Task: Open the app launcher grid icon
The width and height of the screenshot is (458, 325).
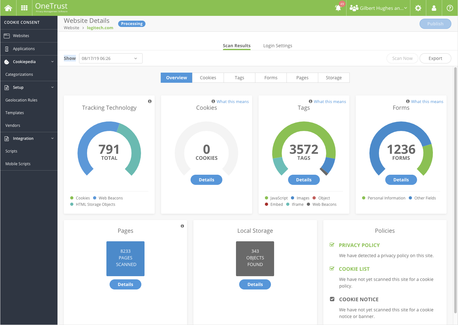Action: (24, 8)
